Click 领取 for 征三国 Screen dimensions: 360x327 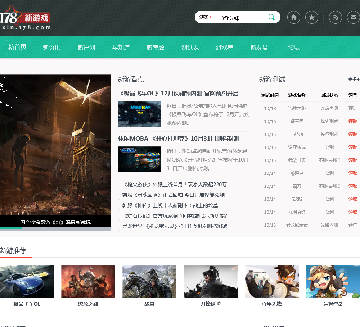click(x=353, y=121)
